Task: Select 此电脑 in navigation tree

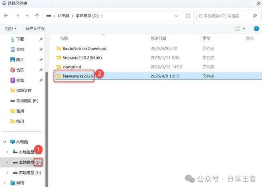Action: tap(22, 142)
